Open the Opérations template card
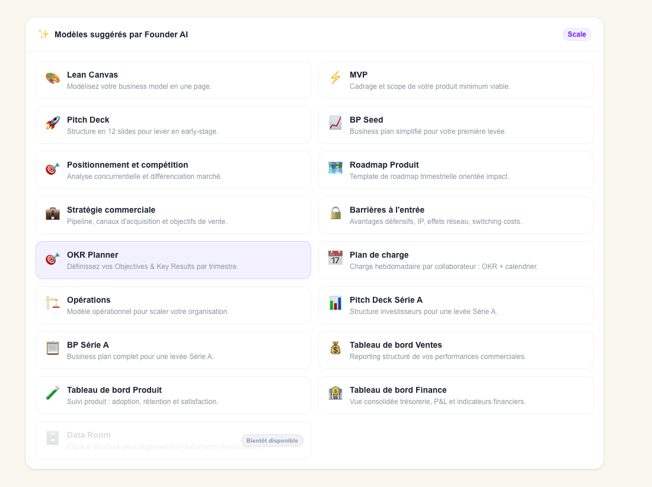The width and height of the screenshot is (652, 487). click(174, 305)
